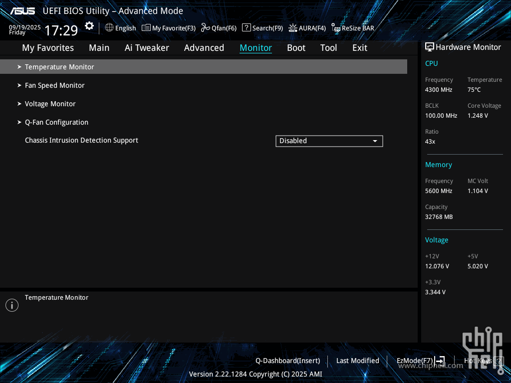Click the info icon in help area
The image size is (511, 383).
(x=12, y=305)
